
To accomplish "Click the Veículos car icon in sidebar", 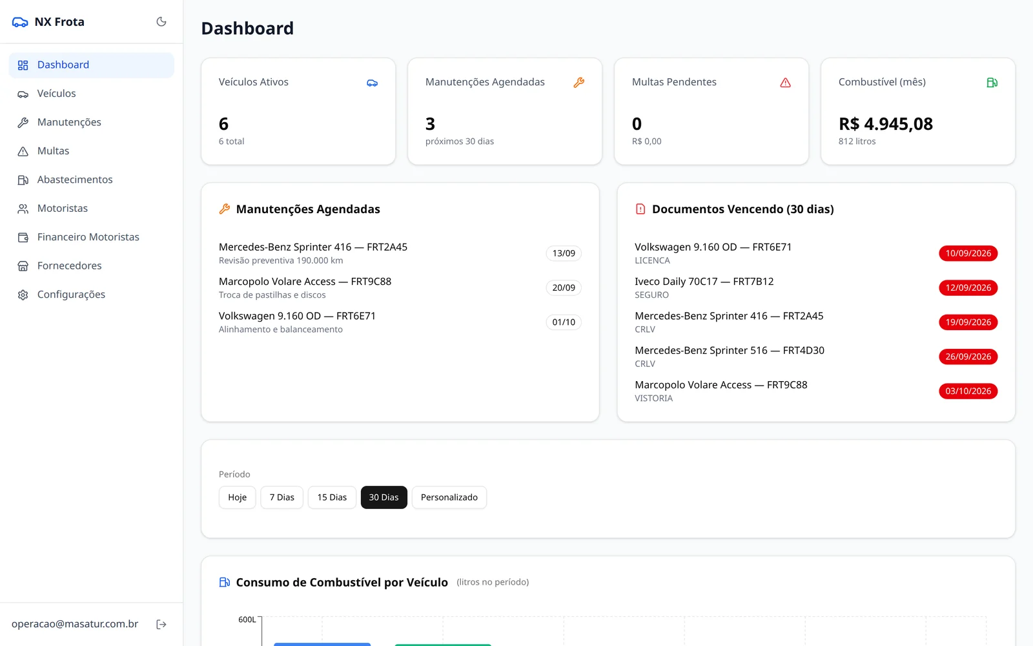I will click(x=23, y=94).
